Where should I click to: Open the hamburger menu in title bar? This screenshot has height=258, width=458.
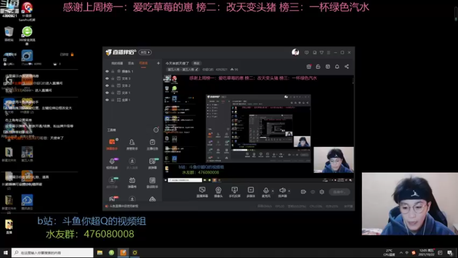tap(328, 53)
